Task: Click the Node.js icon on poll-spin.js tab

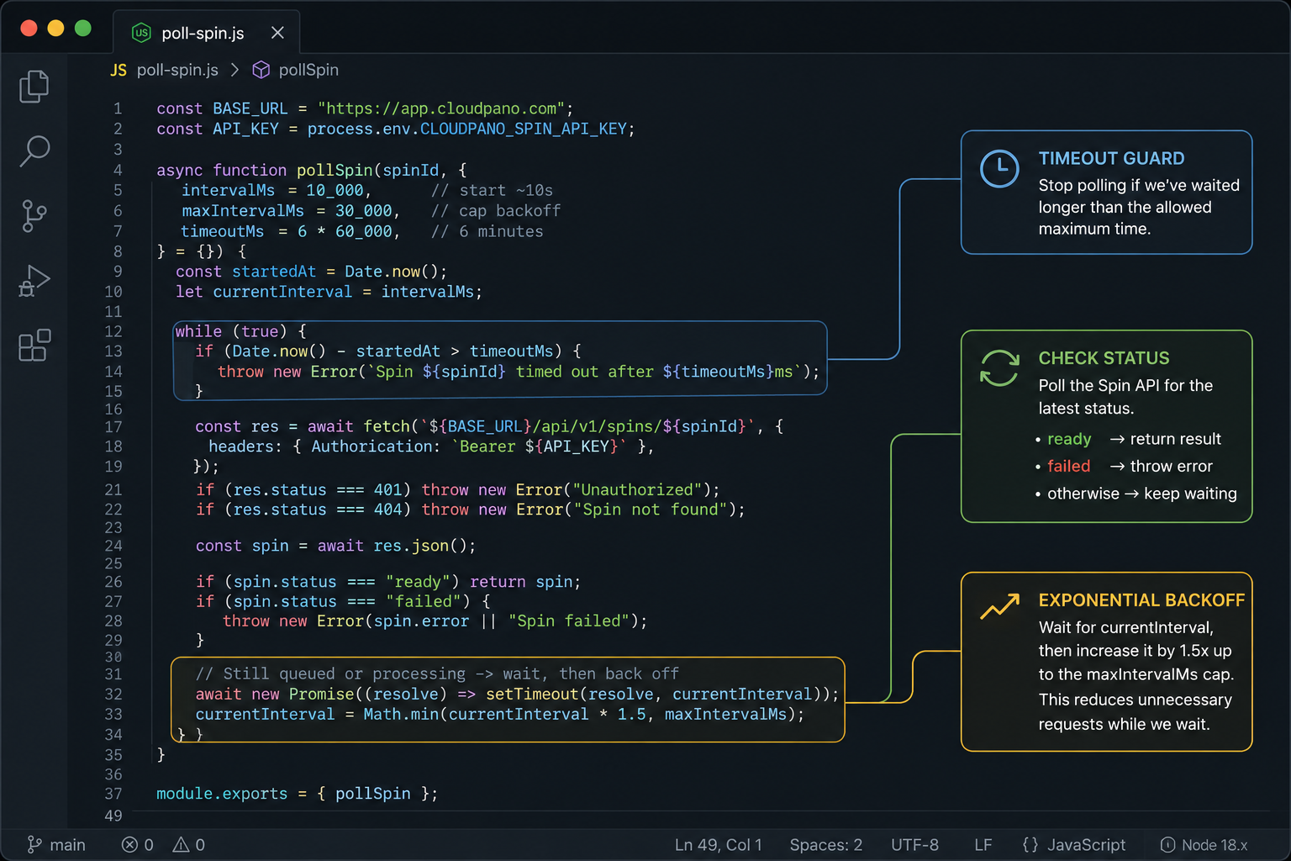Action: coord(141,33)
